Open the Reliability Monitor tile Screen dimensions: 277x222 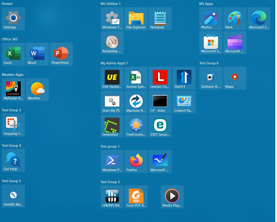click(x=112, y=43)
